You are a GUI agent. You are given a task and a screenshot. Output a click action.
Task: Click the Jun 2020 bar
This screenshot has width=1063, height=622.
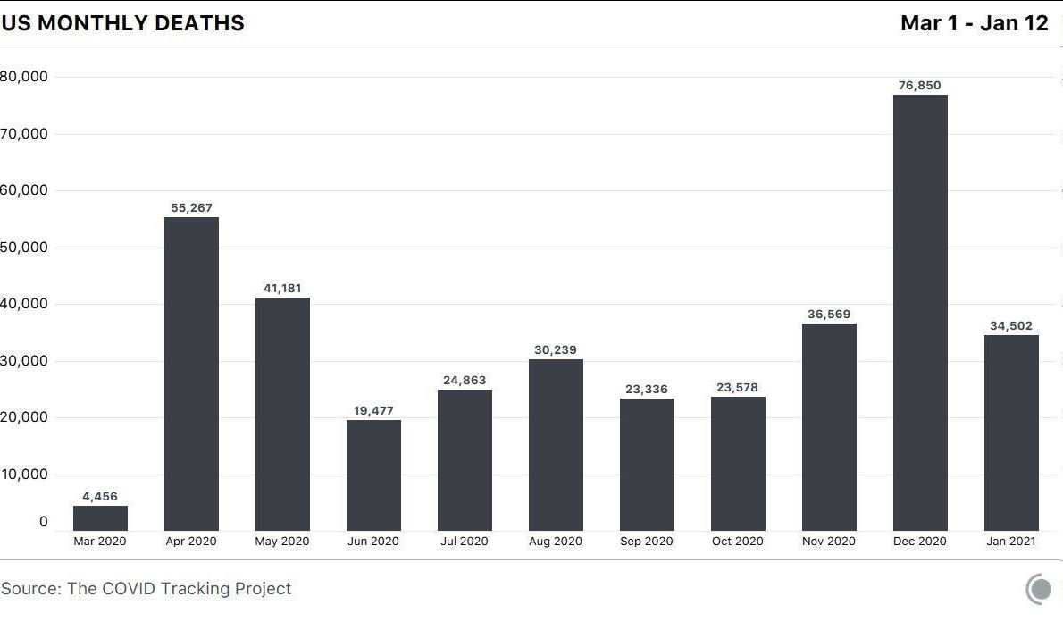373,475
